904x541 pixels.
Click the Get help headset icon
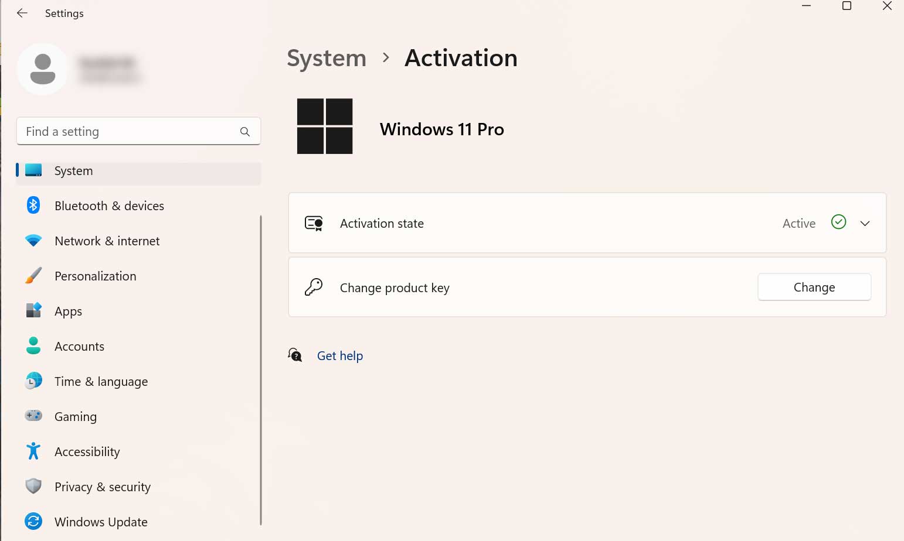tap(295, 355)
